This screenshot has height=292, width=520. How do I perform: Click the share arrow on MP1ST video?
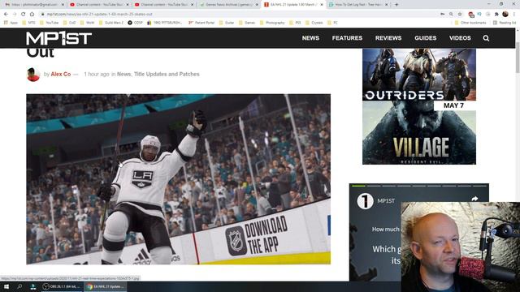click(474, 199)
